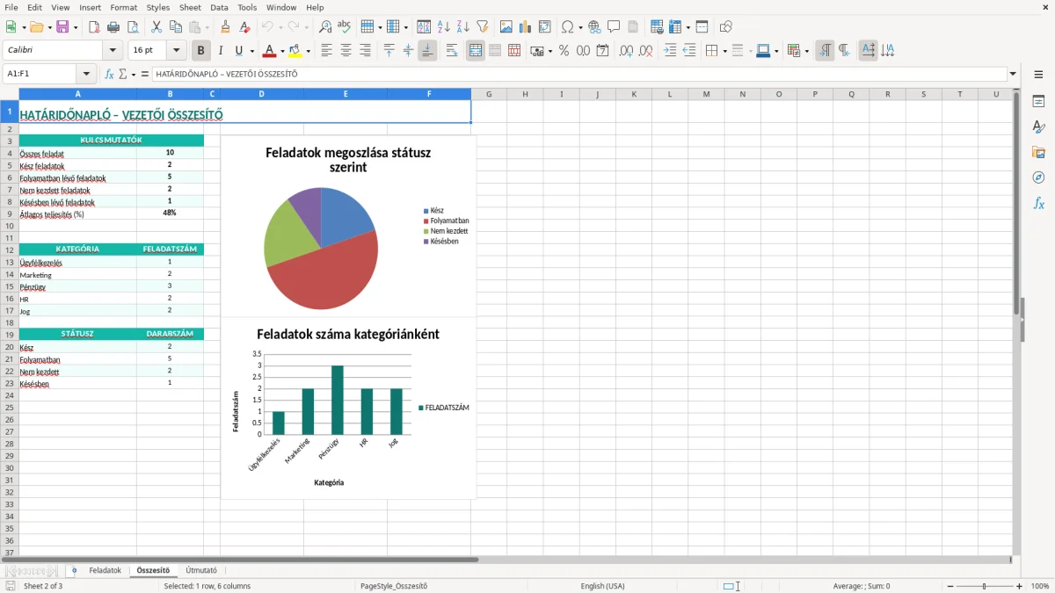Copy the selection to clipboard
The width and height of the screenshot is (1055, 593).
pos(175,27)
